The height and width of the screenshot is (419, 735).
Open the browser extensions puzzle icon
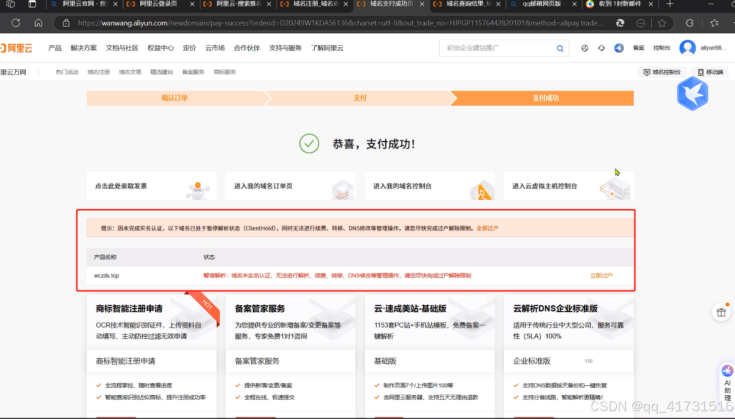click(689, 23)
